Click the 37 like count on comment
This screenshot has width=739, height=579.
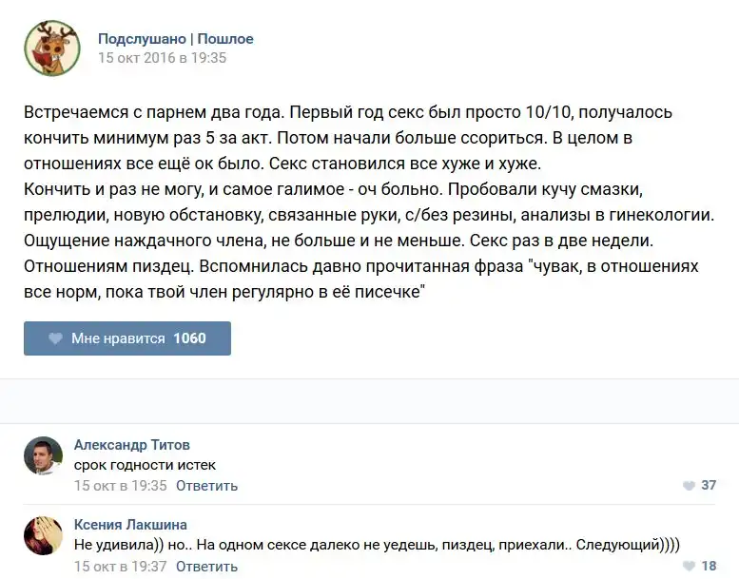pos(708,486)
